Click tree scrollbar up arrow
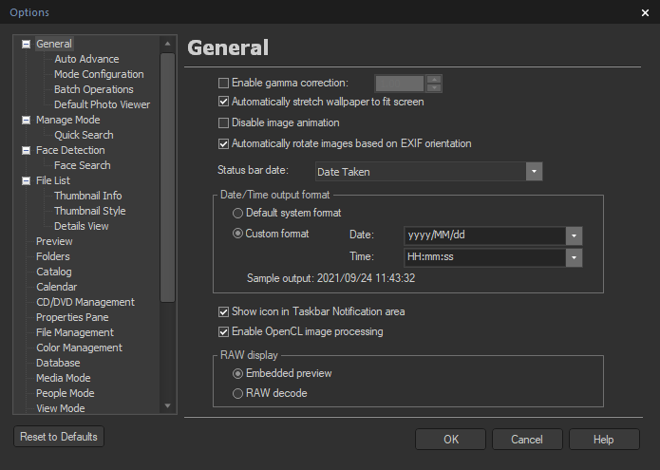 (167, 44)
